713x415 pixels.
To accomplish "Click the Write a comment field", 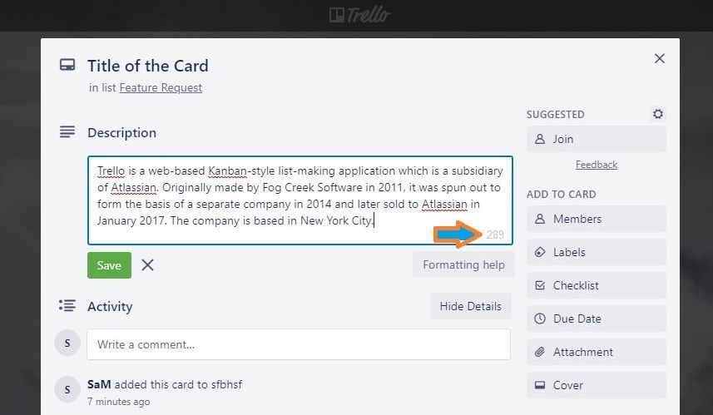I will pos(299,344).
